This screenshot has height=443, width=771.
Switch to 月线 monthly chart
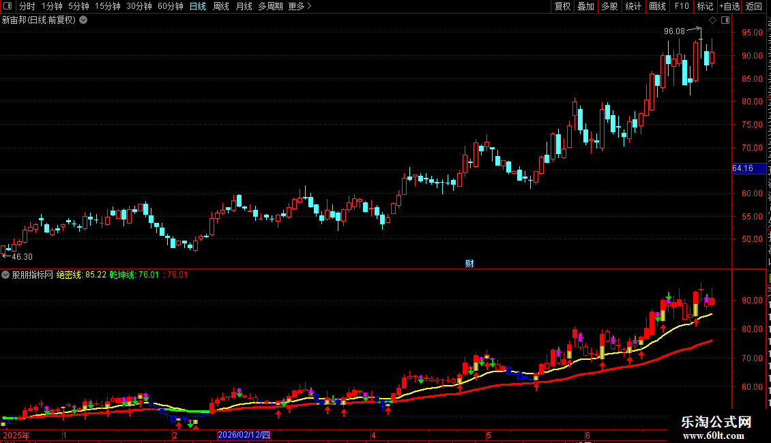point(244,6)
